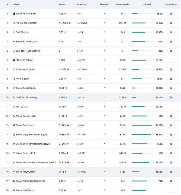Click the Pi Cycle current value 116256.0
This screenshot has width=181, height=195.
point(64,23)
